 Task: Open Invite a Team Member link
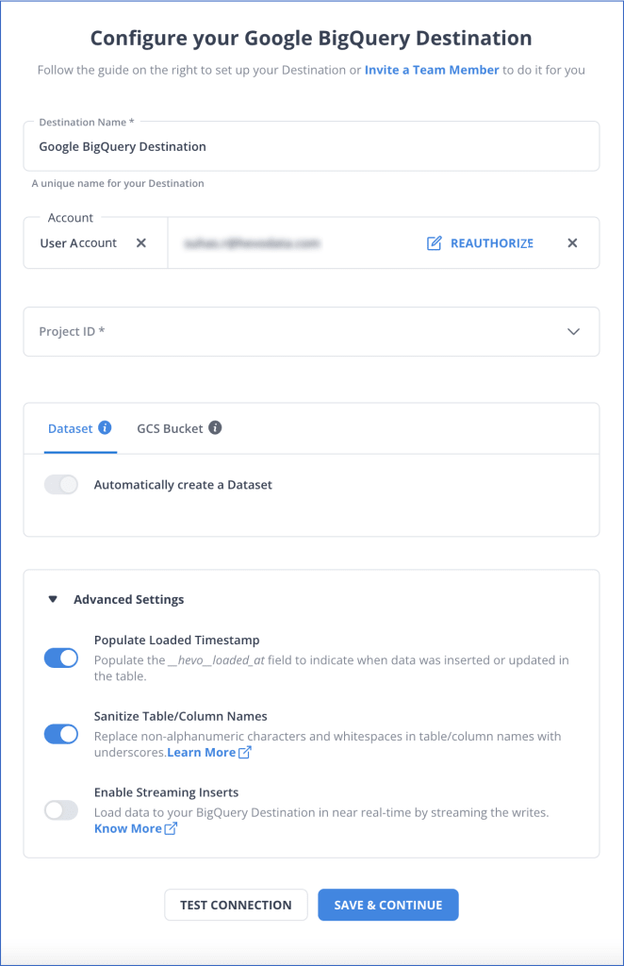click(432, 70)
